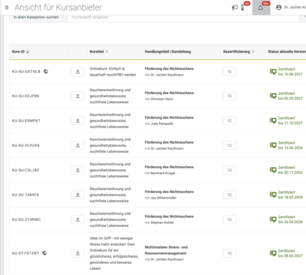This screenshot has height=275, width=306.
Task: Click the globe icon next to KU-ST-F6TZNT
Action: tap(45, 253)
